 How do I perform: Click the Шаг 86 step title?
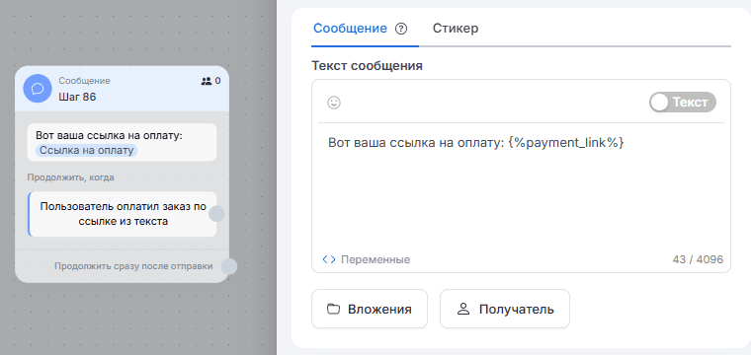77,97
